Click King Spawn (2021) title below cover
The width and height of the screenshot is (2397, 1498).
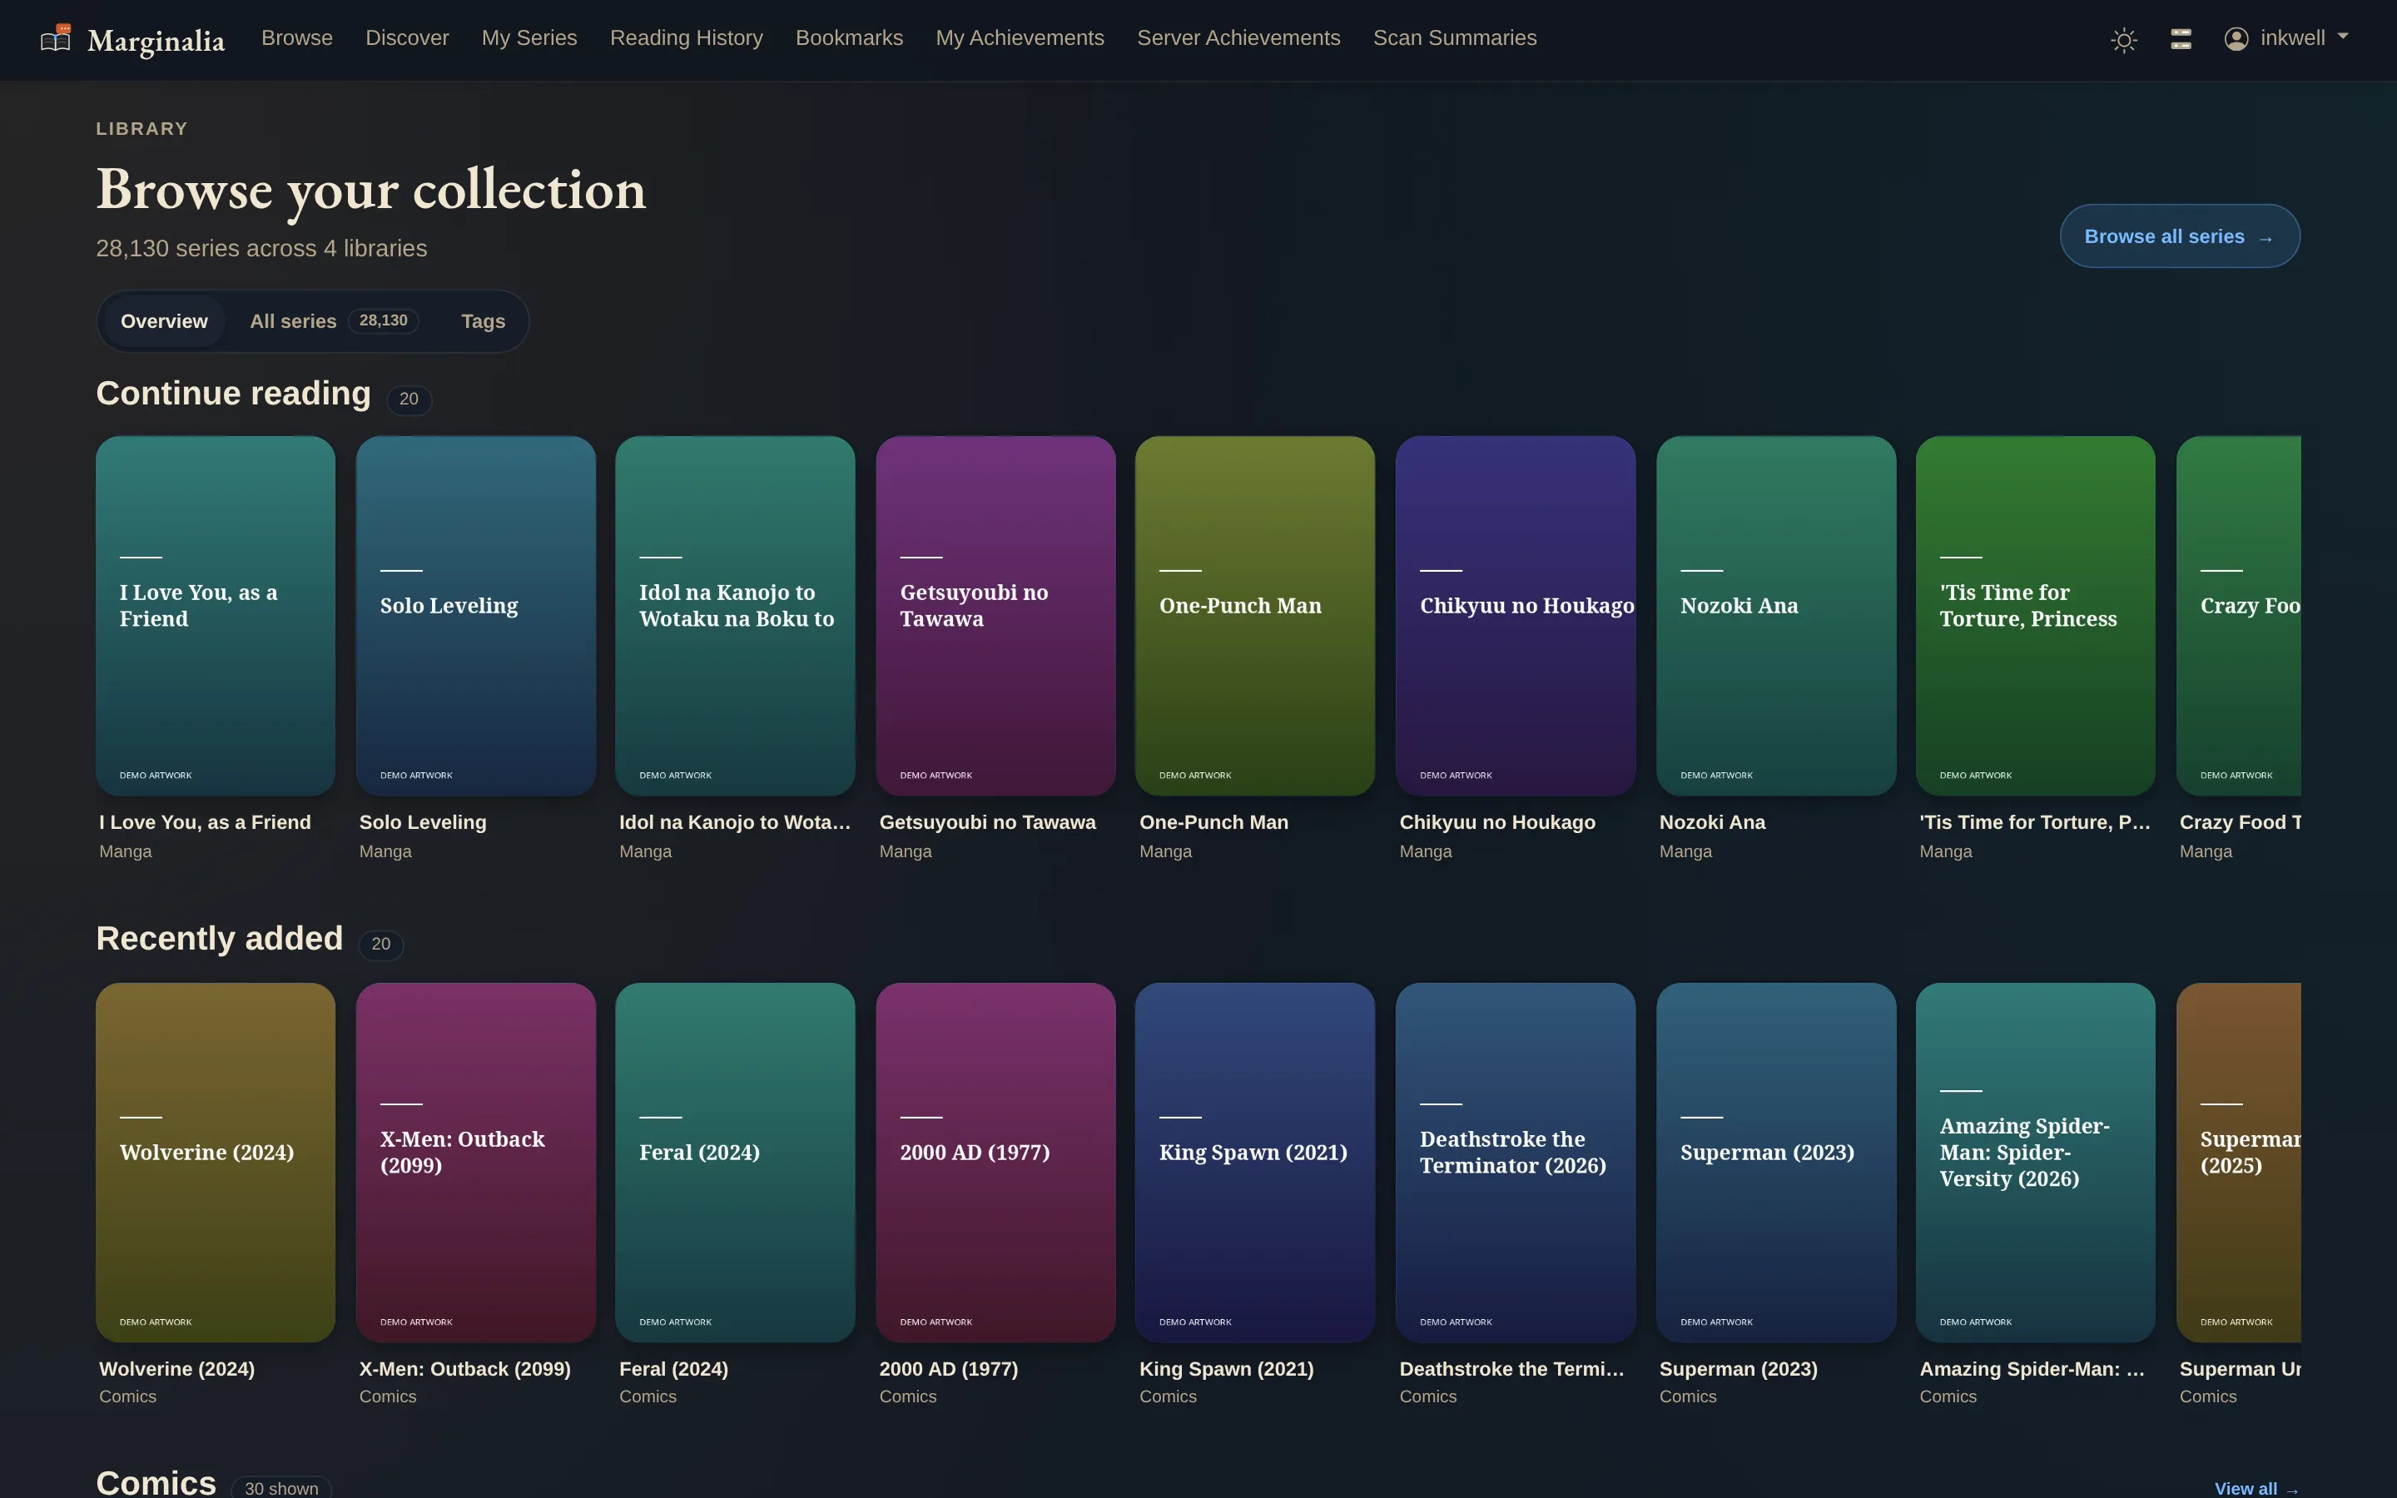tap(1226, 1369)
